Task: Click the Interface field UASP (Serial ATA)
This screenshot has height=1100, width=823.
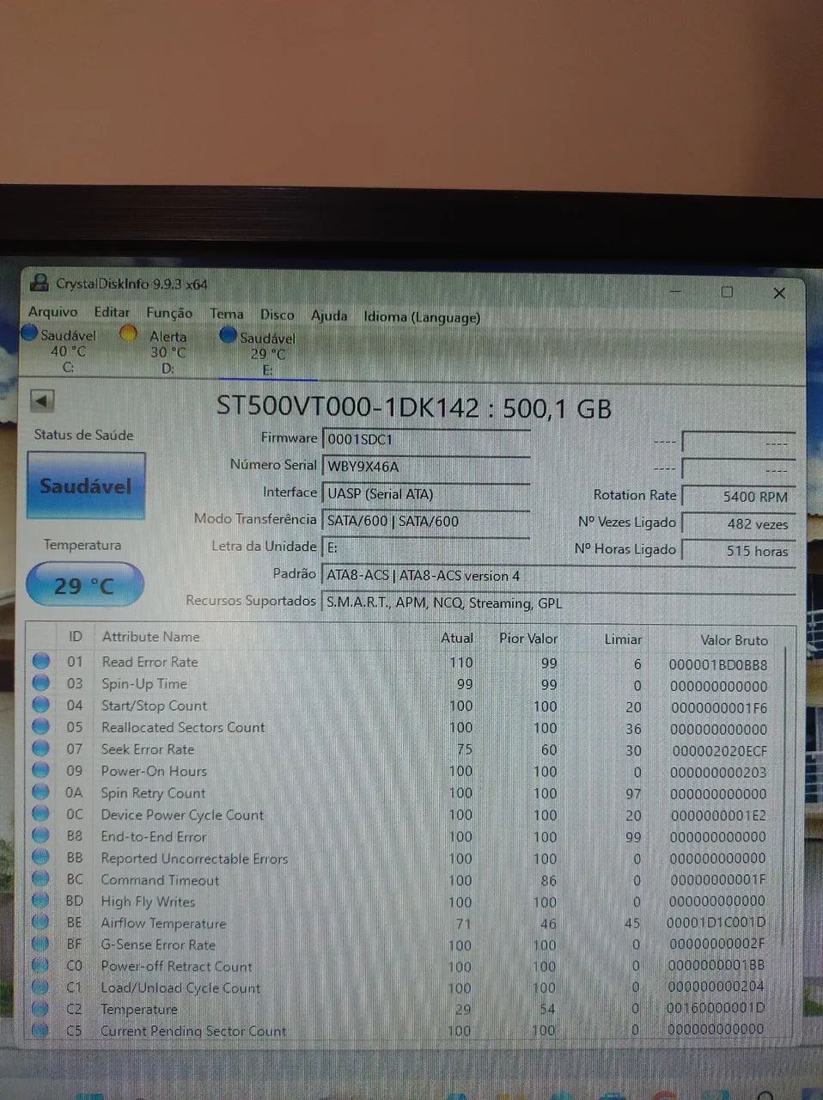Action: (426, 494)
